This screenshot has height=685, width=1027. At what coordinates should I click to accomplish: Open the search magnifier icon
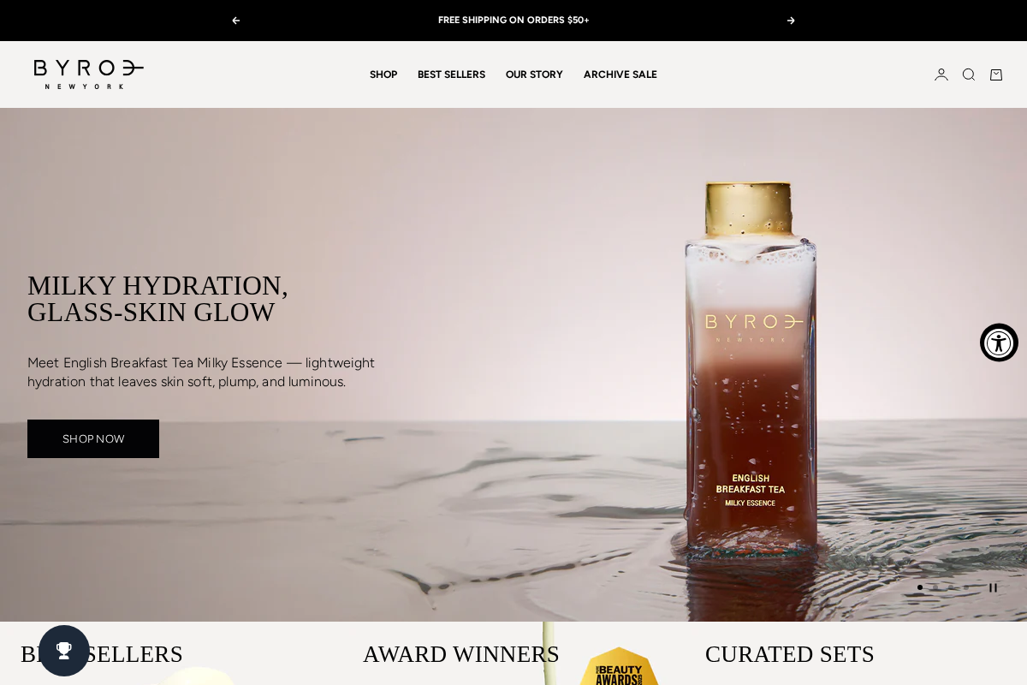(x=969, y=74)
